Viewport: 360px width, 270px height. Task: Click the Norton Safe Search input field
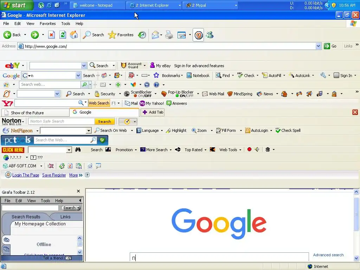pos(61,121)
